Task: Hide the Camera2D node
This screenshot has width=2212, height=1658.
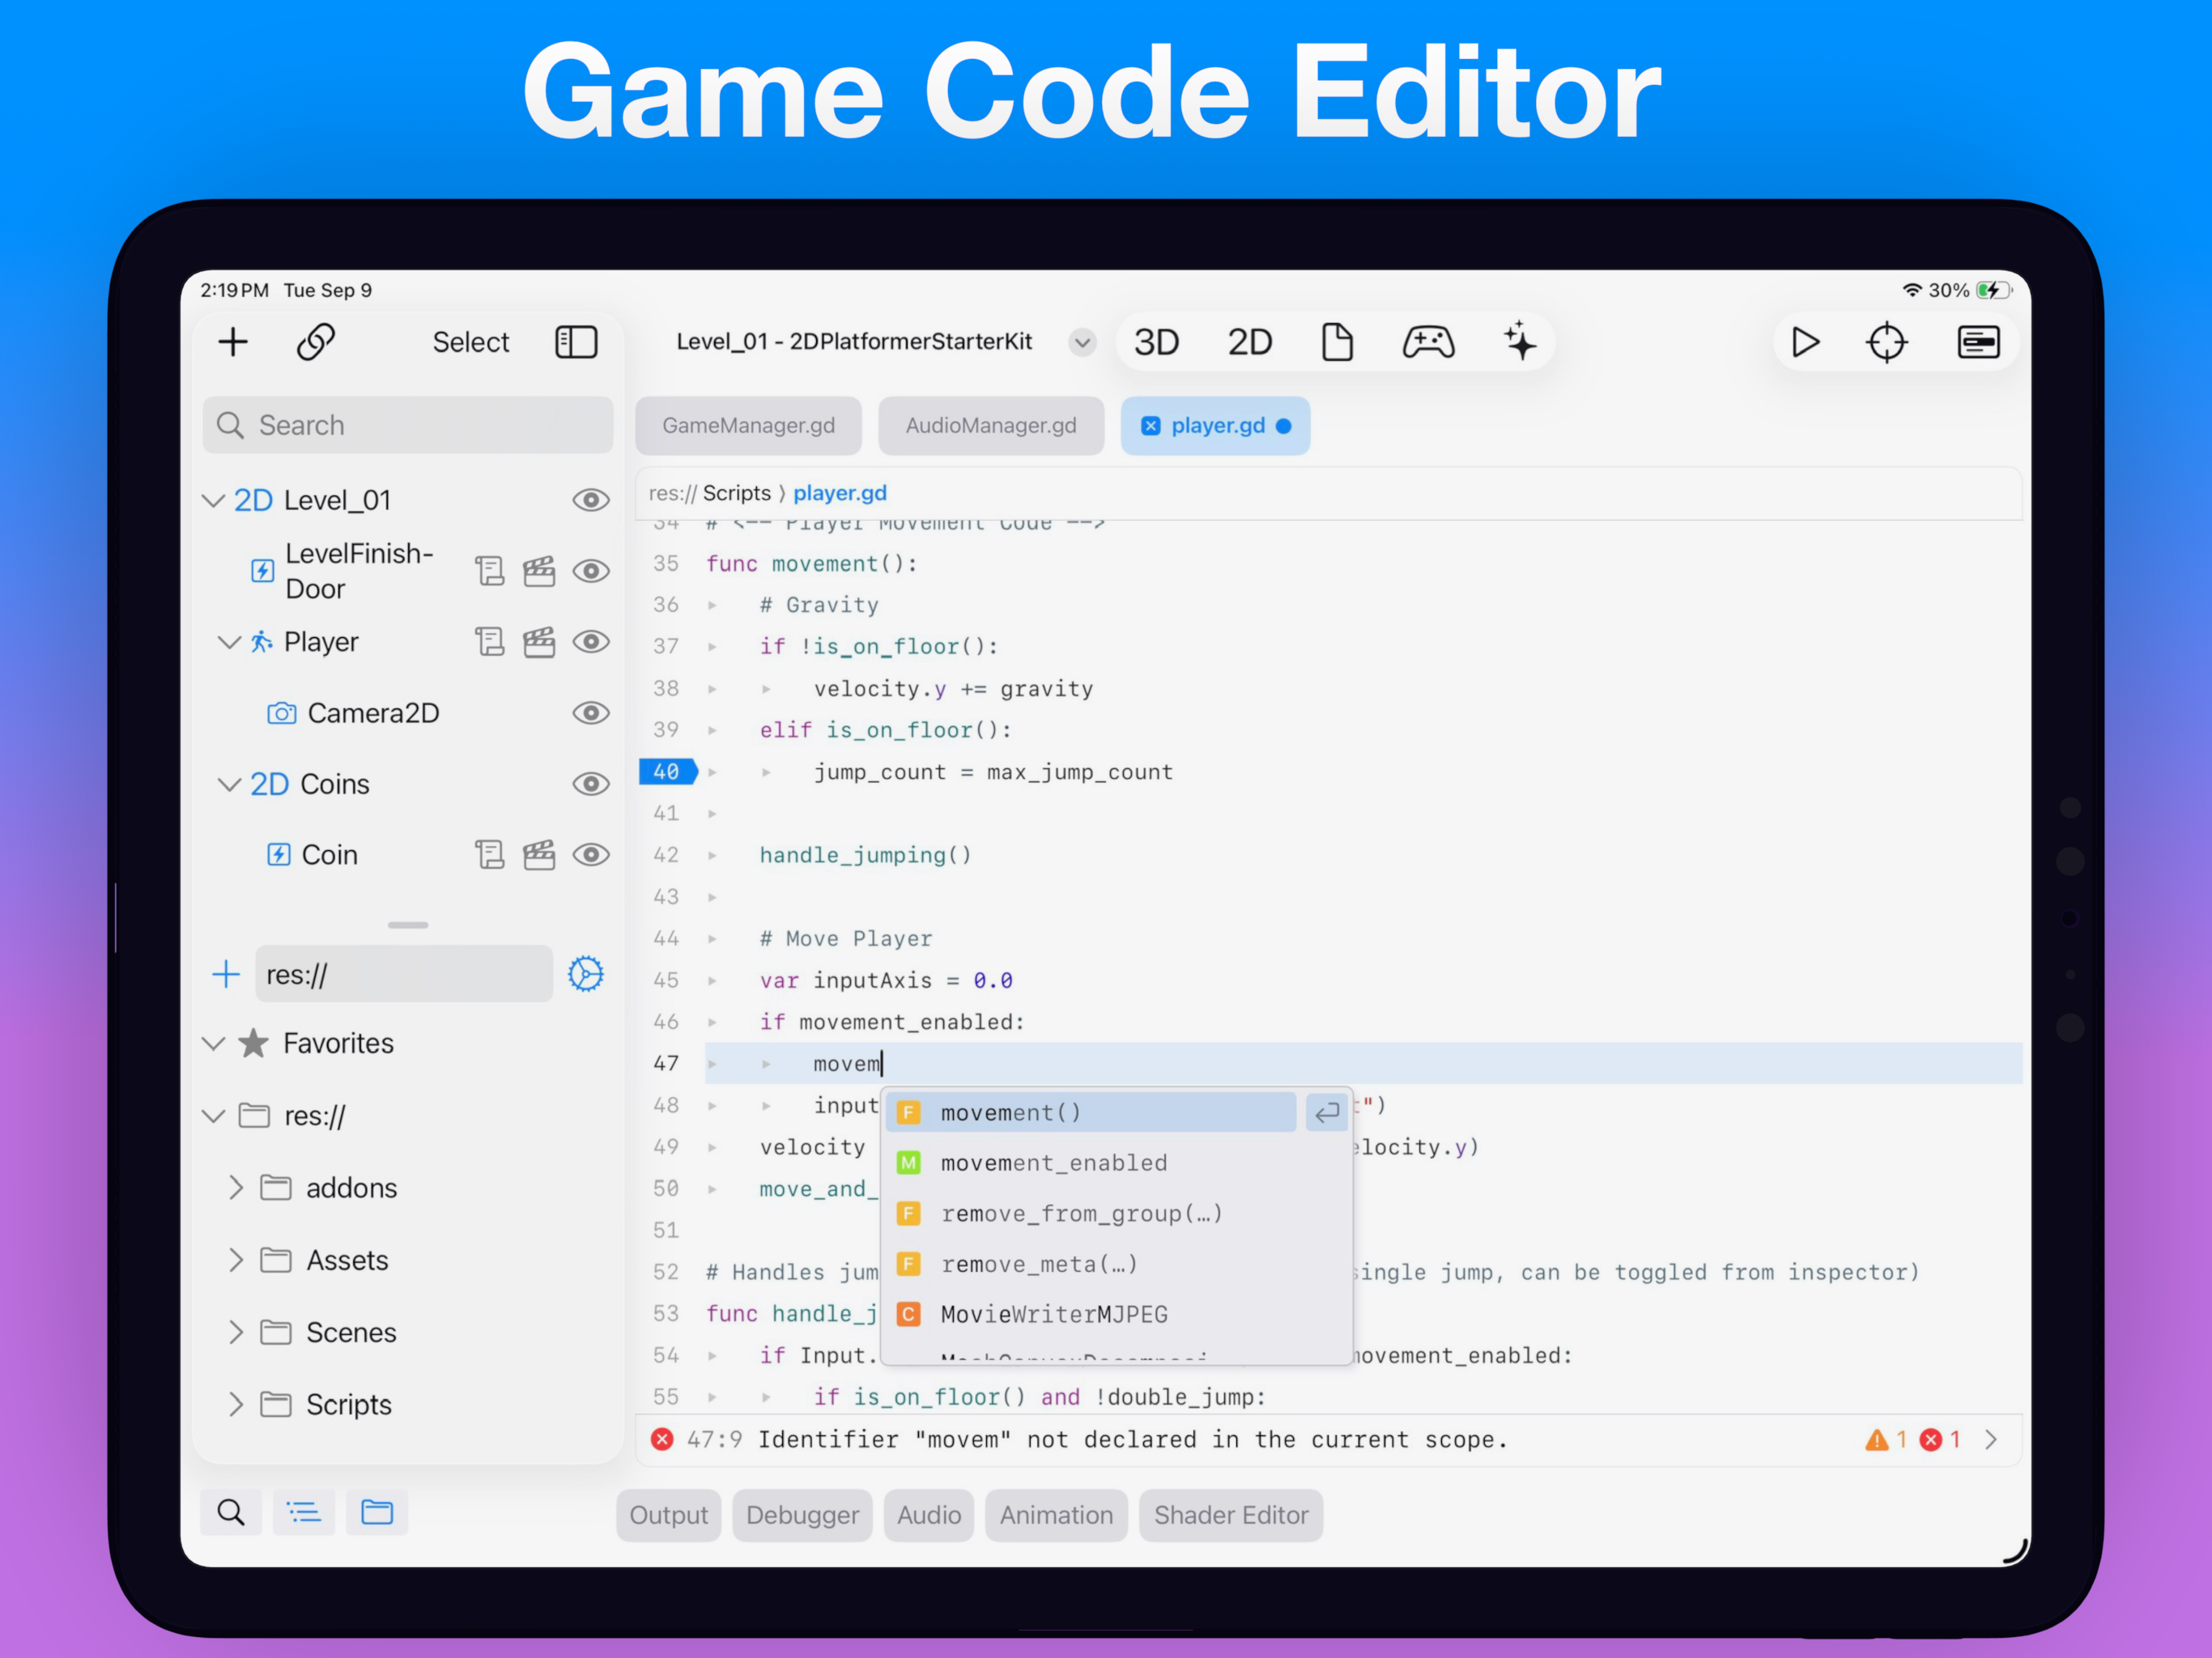Action: pos(591,713)
